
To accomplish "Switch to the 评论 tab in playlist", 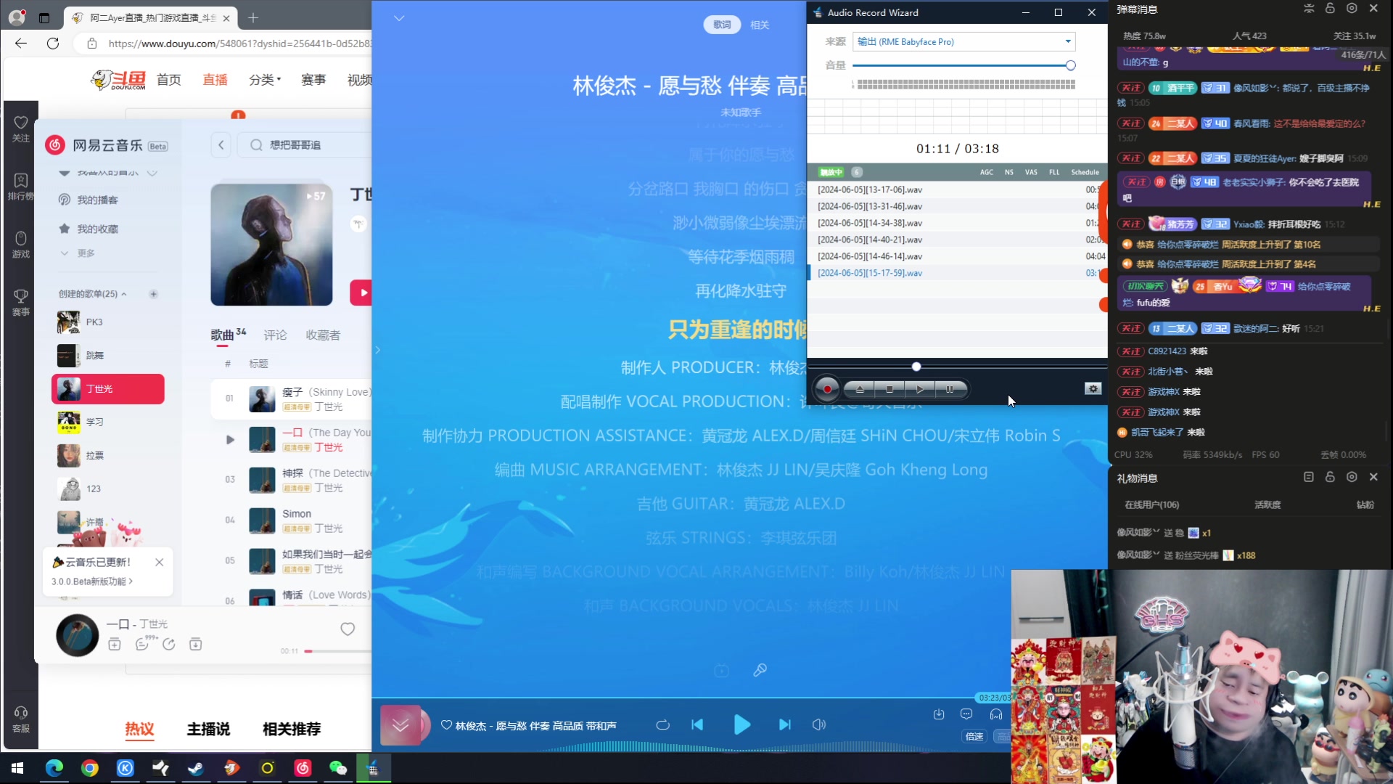I will [275, 335].
